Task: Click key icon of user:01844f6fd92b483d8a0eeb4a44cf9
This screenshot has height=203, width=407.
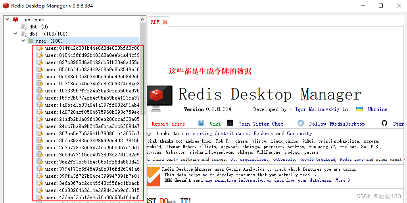Action: 39,55
